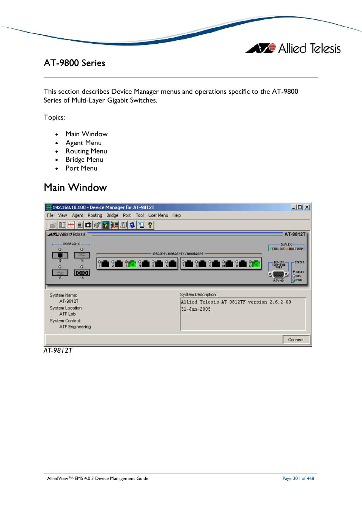Open the File menu
The width and height of the screenshot is (362, 513).
tap(50, 215)
